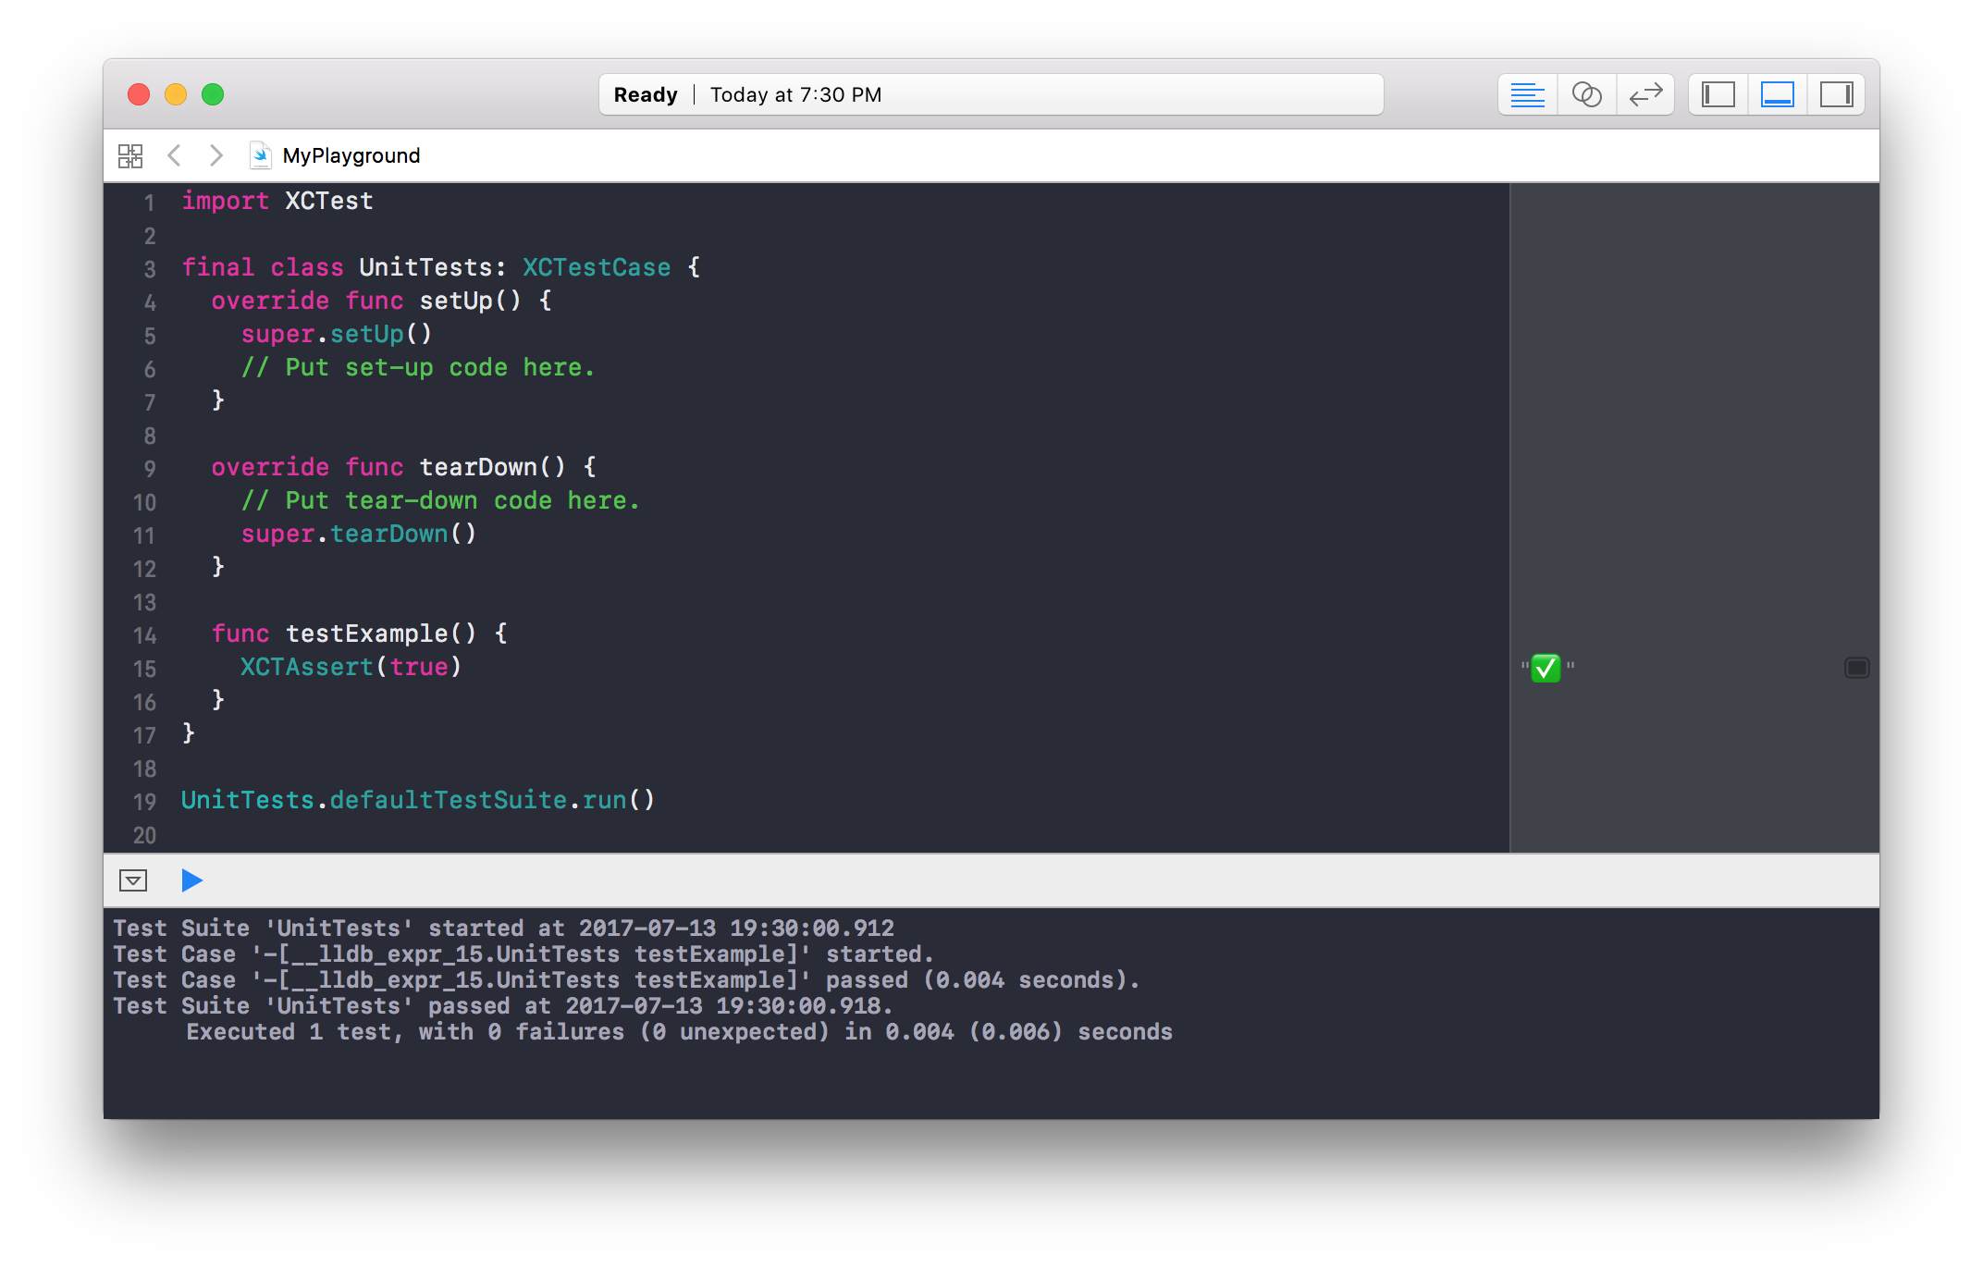This screenshot has width=1983, height=1267.
Task: Click the console output test summary
Action: 679,1032
